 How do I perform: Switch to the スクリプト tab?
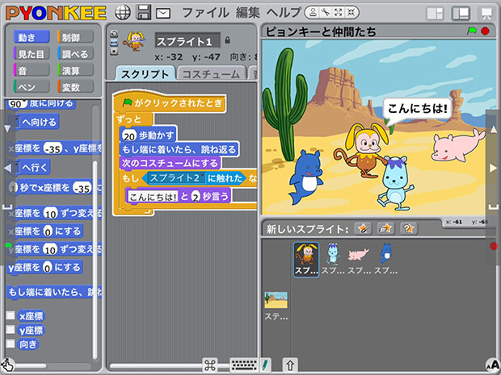click(x=145, y=74)
